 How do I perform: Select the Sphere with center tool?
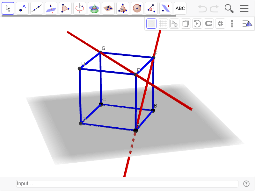[x=137, y=8]
